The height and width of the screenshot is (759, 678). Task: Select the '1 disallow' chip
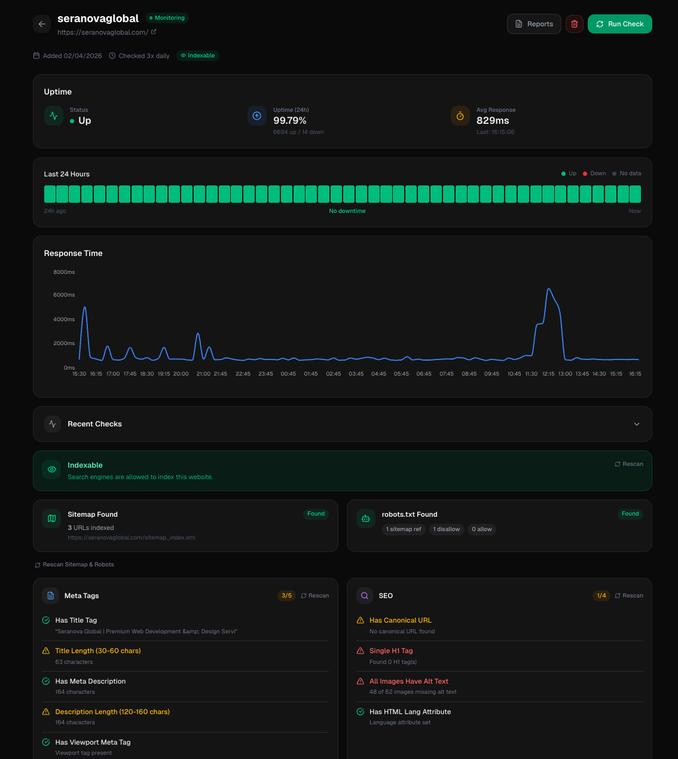pos(447,529)
